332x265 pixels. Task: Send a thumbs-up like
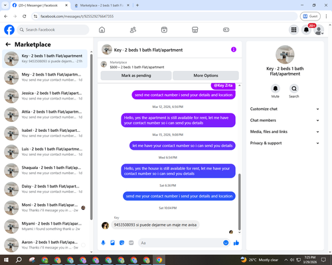(236, 243)
